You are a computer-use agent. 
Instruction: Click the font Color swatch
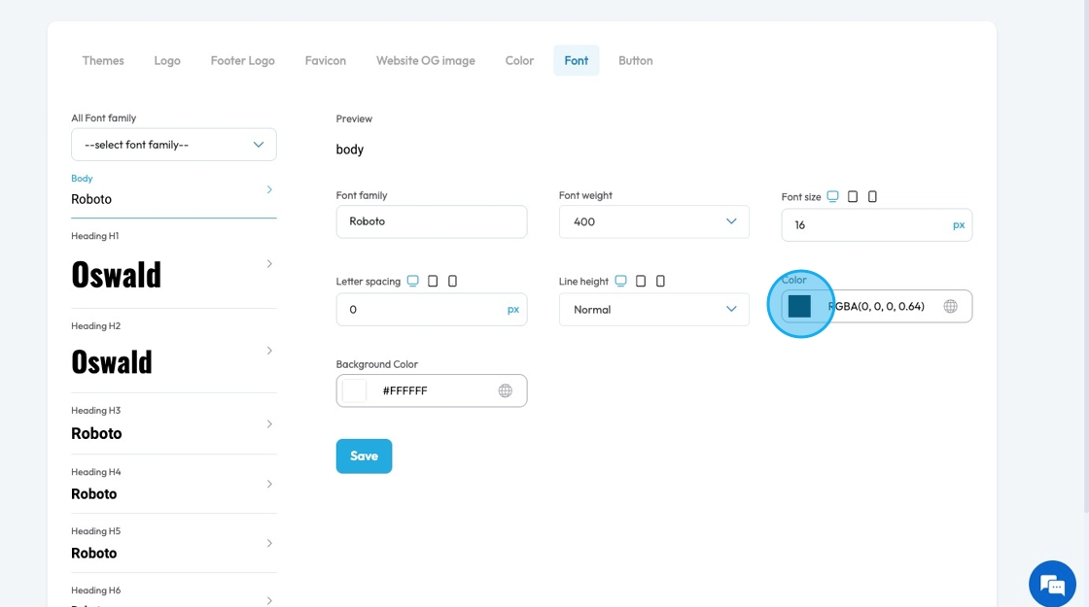[x=799, y=306]
